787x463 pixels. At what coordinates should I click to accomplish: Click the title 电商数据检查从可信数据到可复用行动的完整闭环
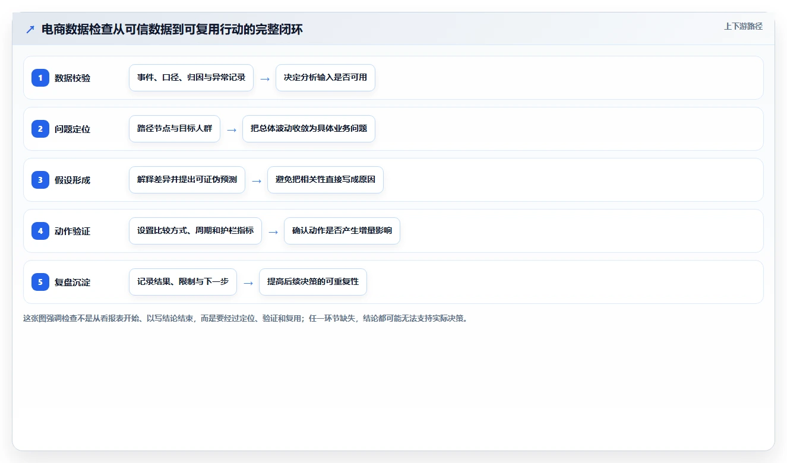172,30
